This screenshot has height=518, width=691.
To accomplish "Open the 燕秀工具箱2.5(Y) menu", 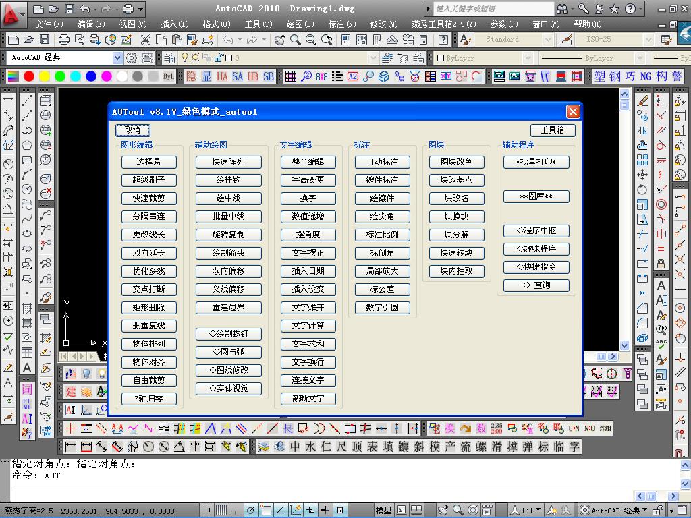I will pos(444,24).
